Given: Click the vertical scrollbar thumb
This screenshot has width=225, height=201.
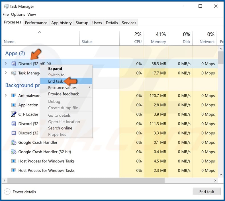Looking at the screenshot, I should point(221,58).
